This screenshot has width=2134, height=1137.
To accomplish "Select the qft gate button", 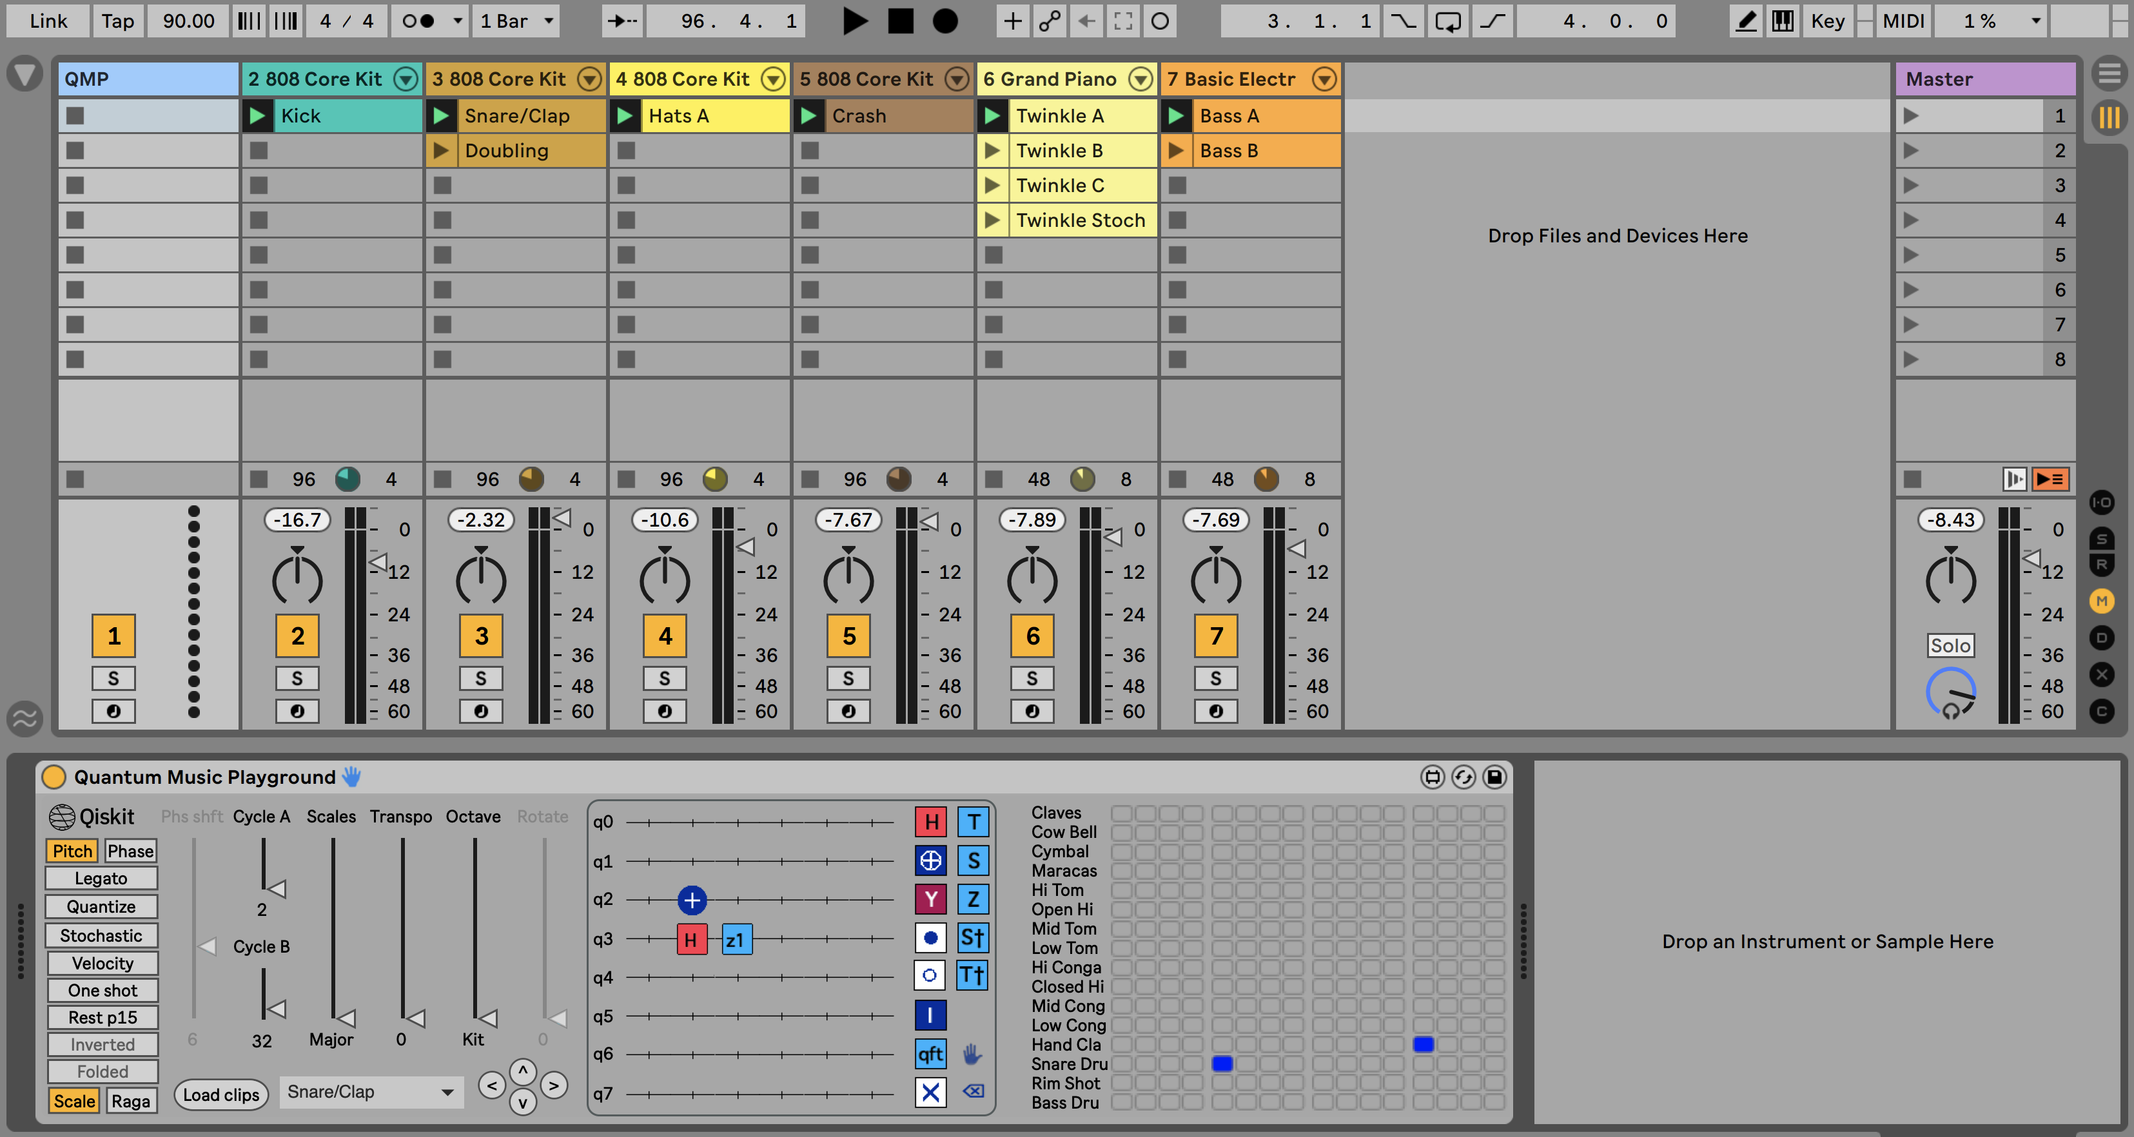I will click(x=930, y=1053).
